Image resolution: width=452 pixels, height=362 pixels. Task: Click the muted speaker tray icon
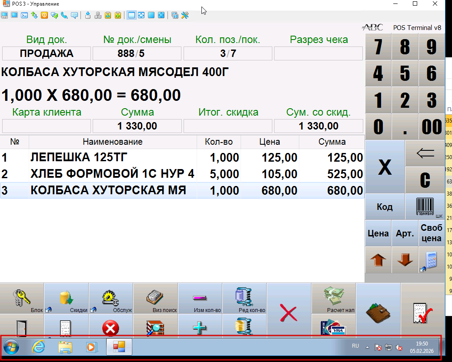pos(399,348)
